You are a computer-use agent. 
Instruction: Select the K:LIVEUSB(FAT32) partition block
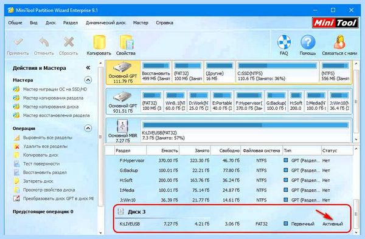pyautogui.click(x=246, y=131)
